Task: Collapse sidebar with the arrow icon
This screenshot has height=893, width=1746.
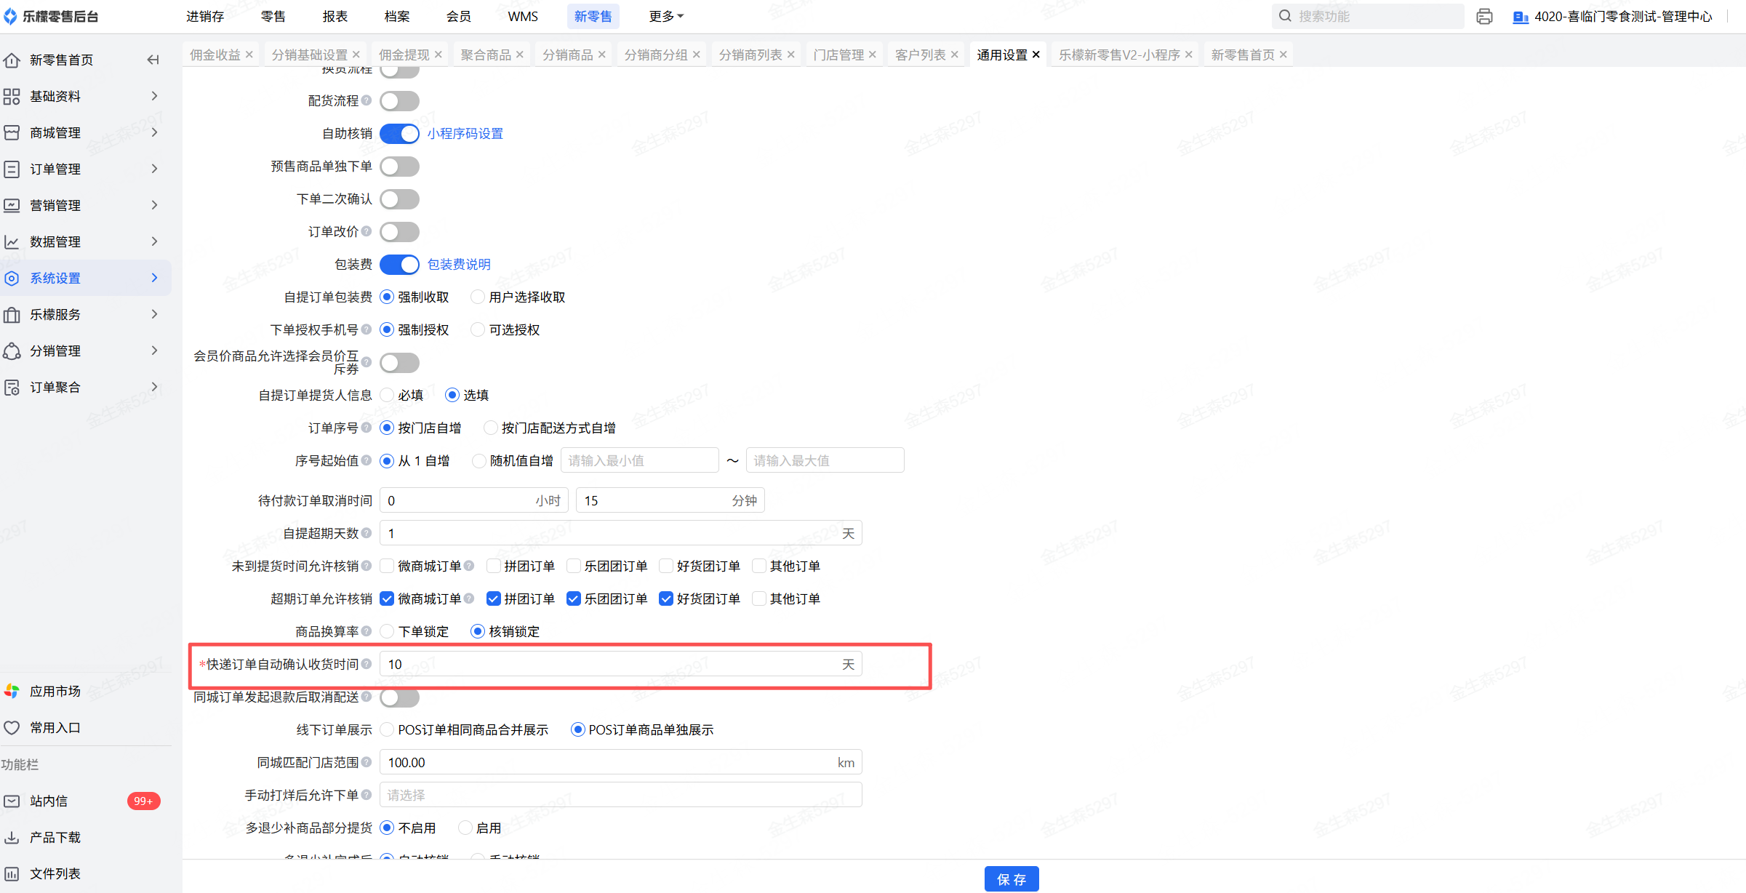Action: (x=153, y=60)
